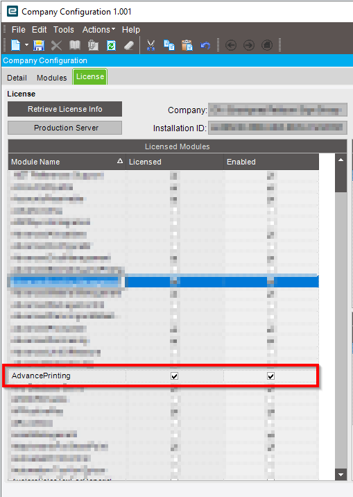Toggle AdvancePrinting Enabled checkbox
This screenshot has width=353, height=497.
270,376
